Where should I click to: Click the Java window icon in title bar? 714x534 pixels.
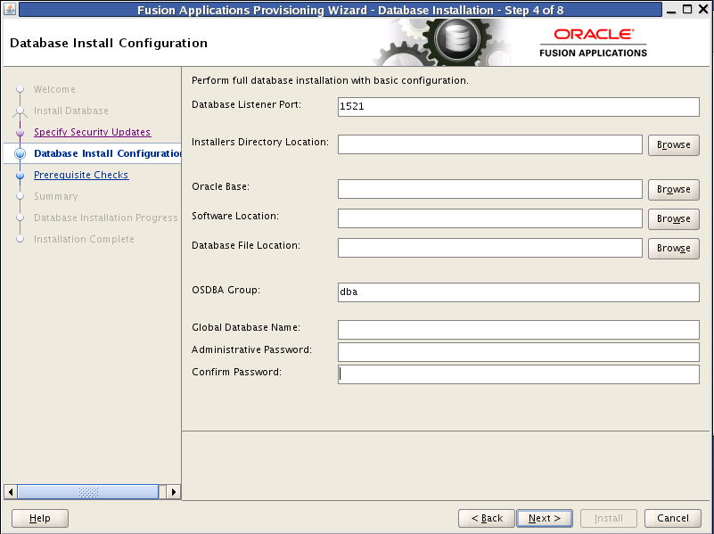10,9
